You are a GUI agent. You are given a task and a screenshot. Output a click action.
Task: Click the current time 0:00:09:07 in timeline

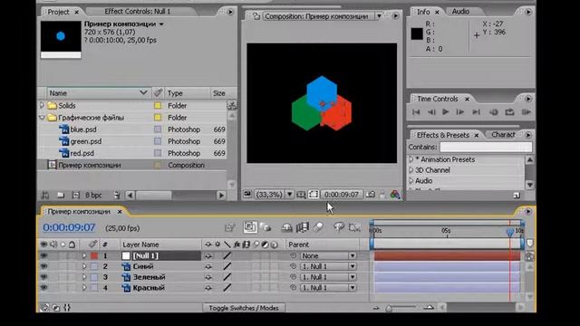pos(69,227)
